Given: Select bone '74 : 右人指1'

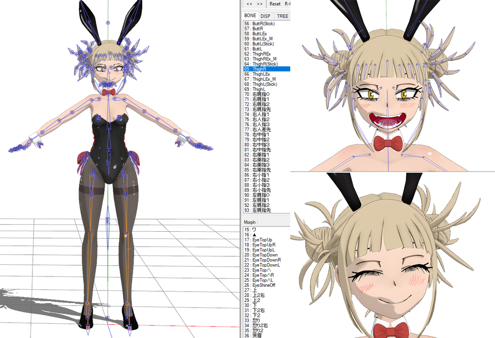Looking at the screenshot, I should (267, 115).
